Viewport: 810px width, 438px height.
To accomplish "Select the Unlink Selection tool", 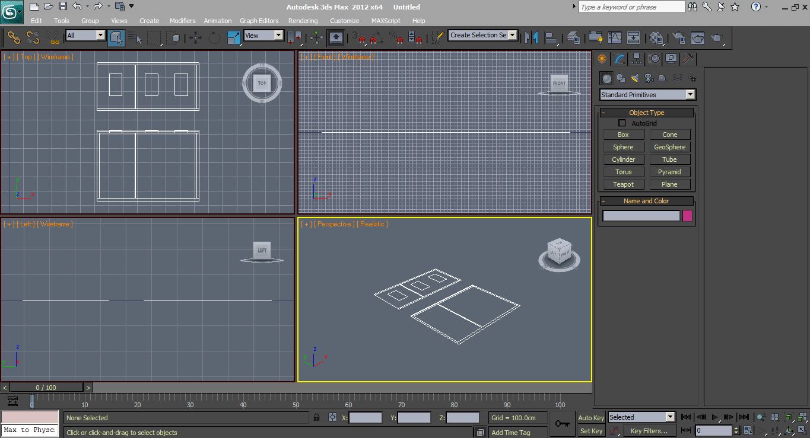I will pyautogui.click(x=33, y=38).
